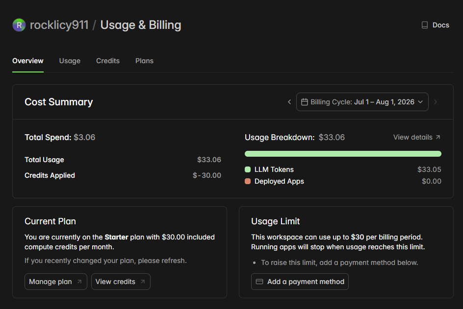Switch to the Usage tab
This screenshot has width=463, height=309.
tap(70, 61)
